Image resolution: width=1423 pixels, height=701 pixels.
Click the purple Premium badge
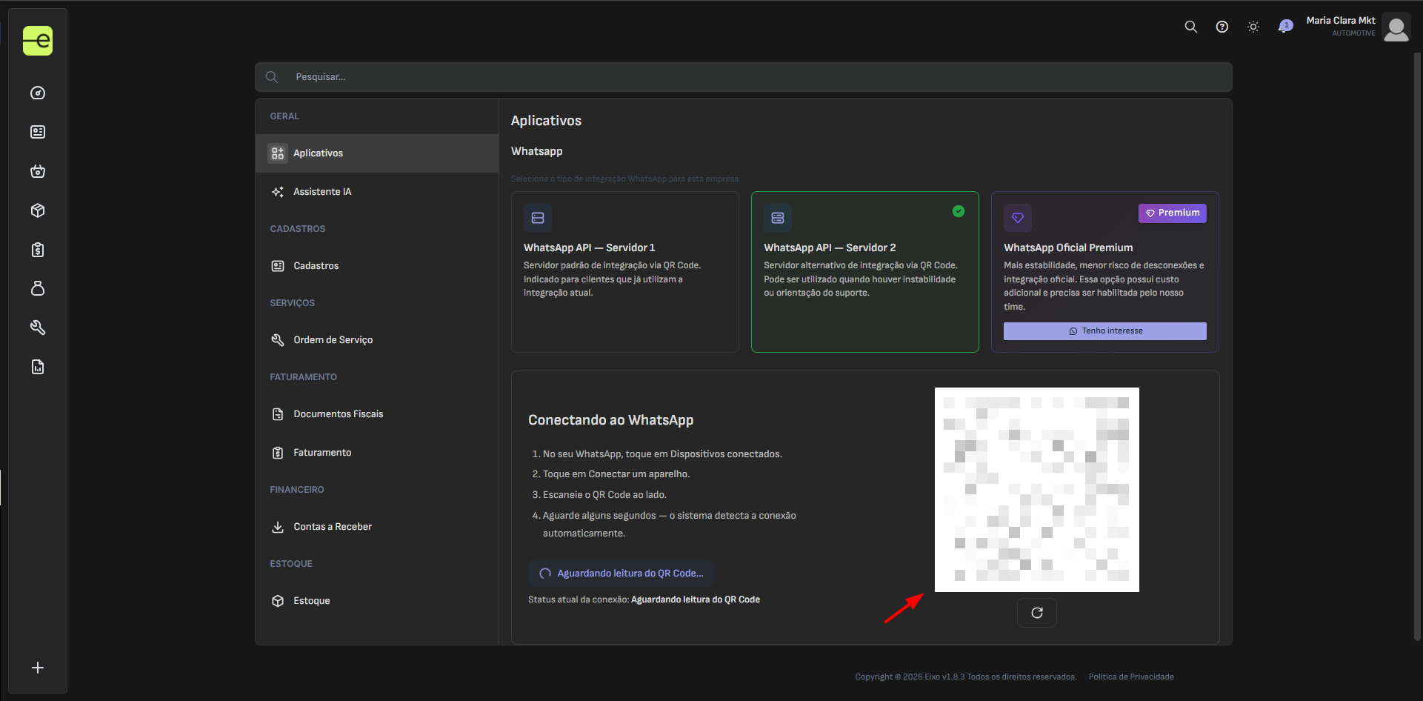click(1173, 213)
